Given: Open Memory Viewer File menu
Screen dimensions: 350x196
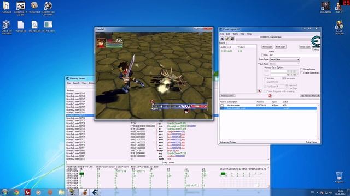Looking at the screenshot, I should pyautogui.click(x=69, y=83).
